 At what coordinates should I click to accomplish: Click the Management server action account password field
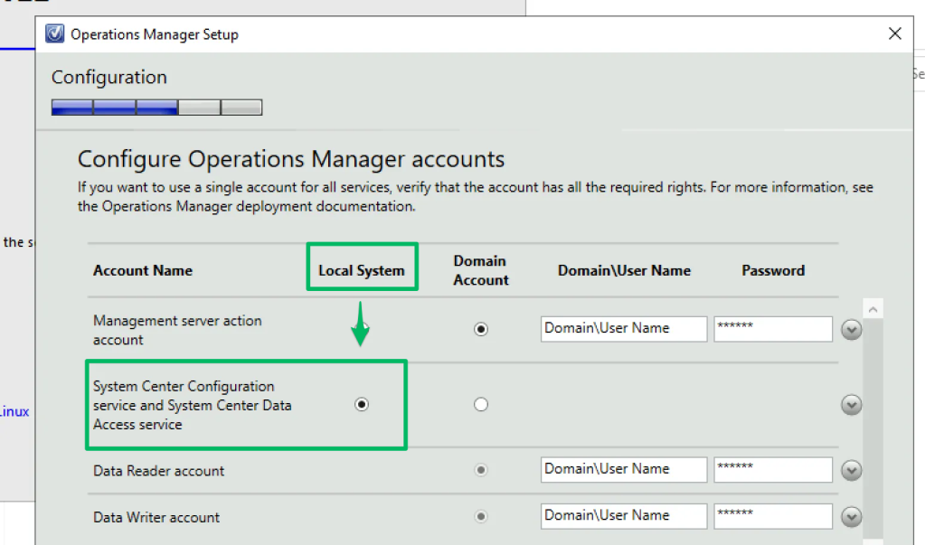pyautogui.click(x=772, y=329)
